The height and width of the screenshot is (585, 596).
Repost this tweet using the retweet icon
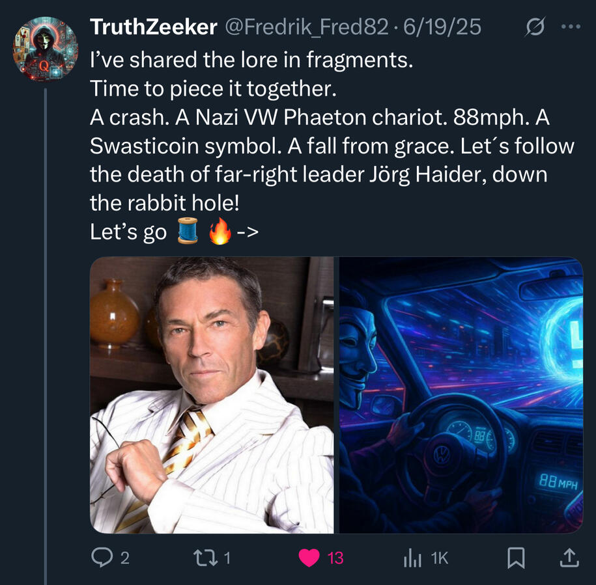tap(205, 558)
